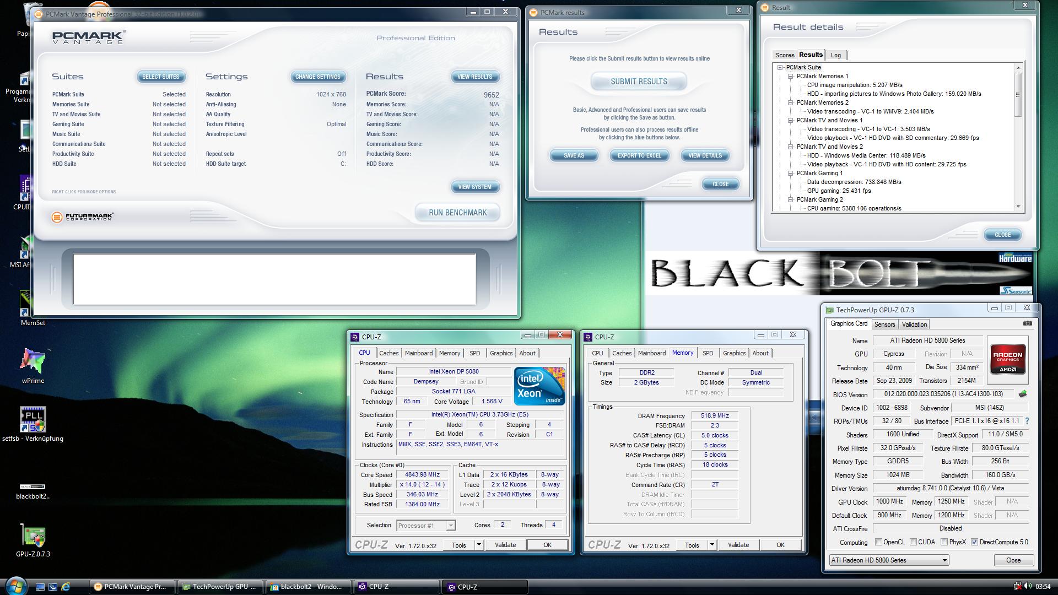Open the Validation tab in GPU-Z

click(x=914, y=324)
